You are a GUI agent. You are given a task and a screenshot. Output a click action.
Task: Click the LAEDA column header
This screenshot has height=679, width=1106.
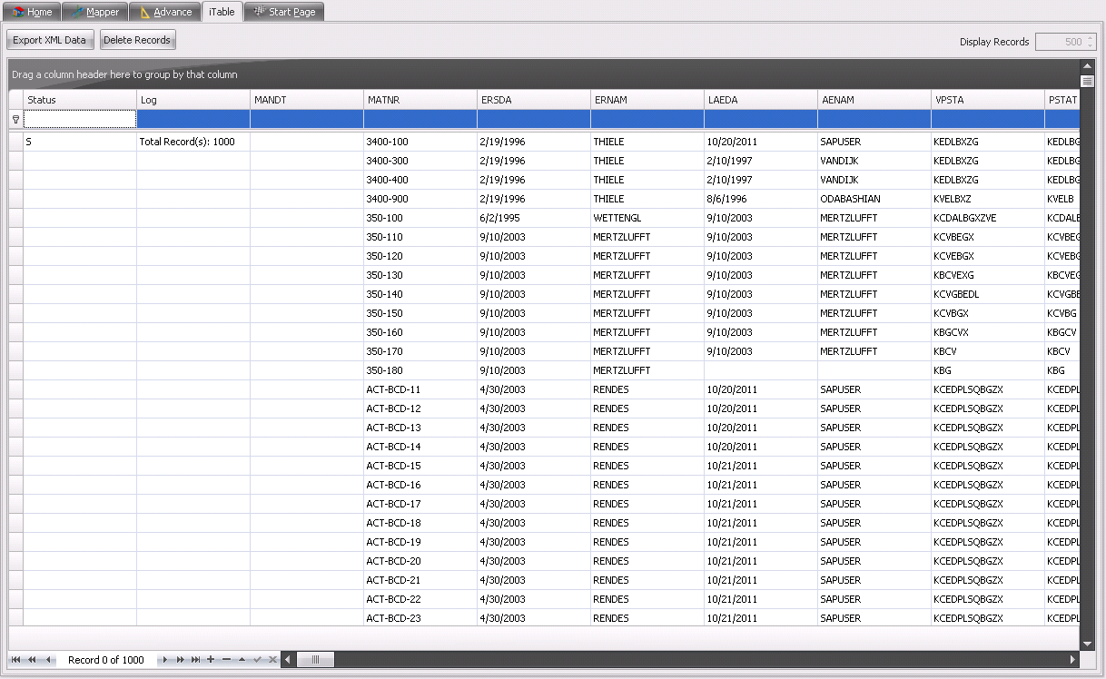[x=761, y=100]
